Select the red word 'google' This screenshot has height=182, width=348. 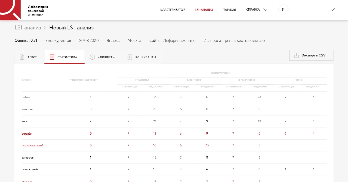point(27,134)
